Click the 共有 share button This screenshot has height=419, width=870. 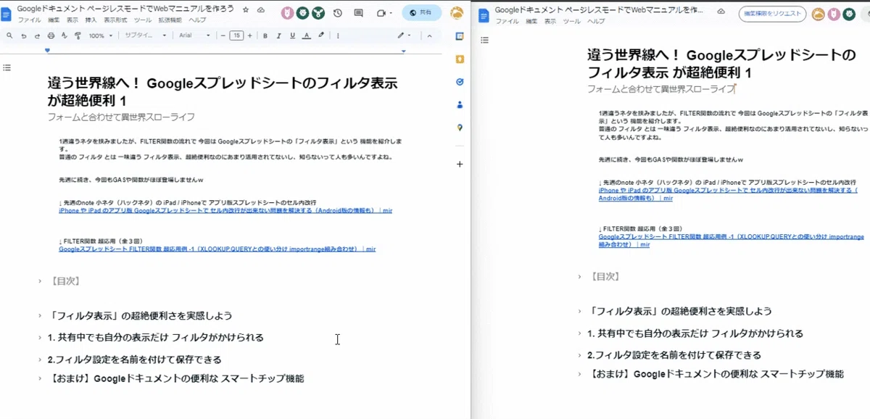pyautogui.click(x=423, y=13)
